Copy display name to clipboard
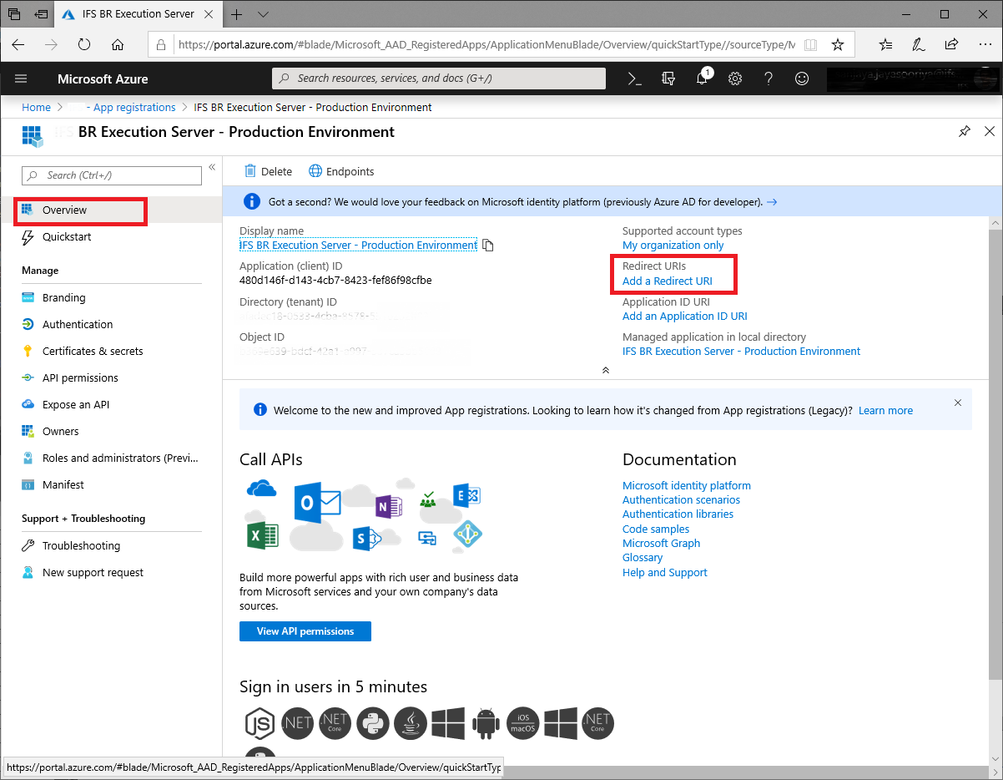1003x780 pixels. click(488, 246)
